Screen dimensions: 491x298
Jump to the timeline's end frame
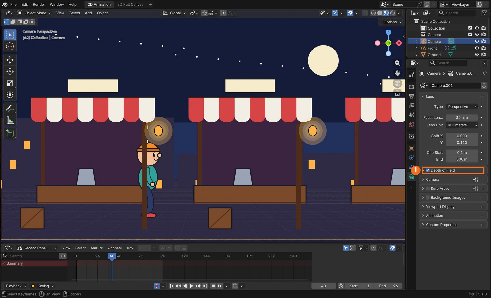click(205, 286)
